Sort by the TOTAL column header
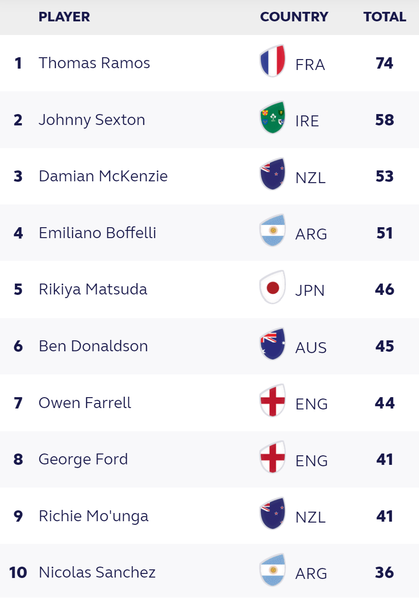The image size is (419, 598). pyautogui.click(x=385, y=17)
